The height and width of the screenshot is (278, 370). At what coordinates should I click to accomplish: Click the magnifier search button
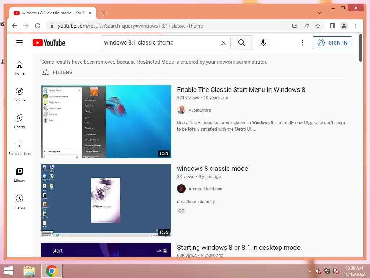pos(241,43)
